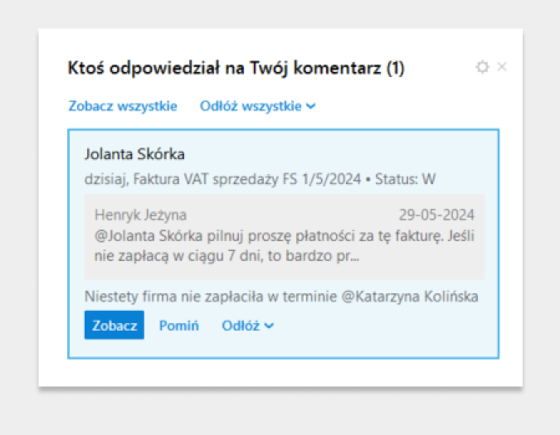Click quoted author Henryk Jeżyna
Screen dimensions: 560x435
tap(140, 215)
